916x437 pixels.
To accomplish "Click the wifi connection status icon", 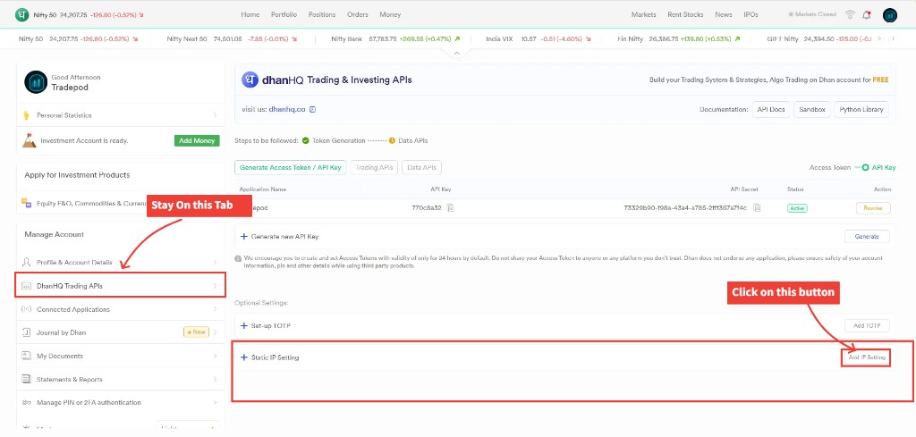I will click(x=850, y=14).
